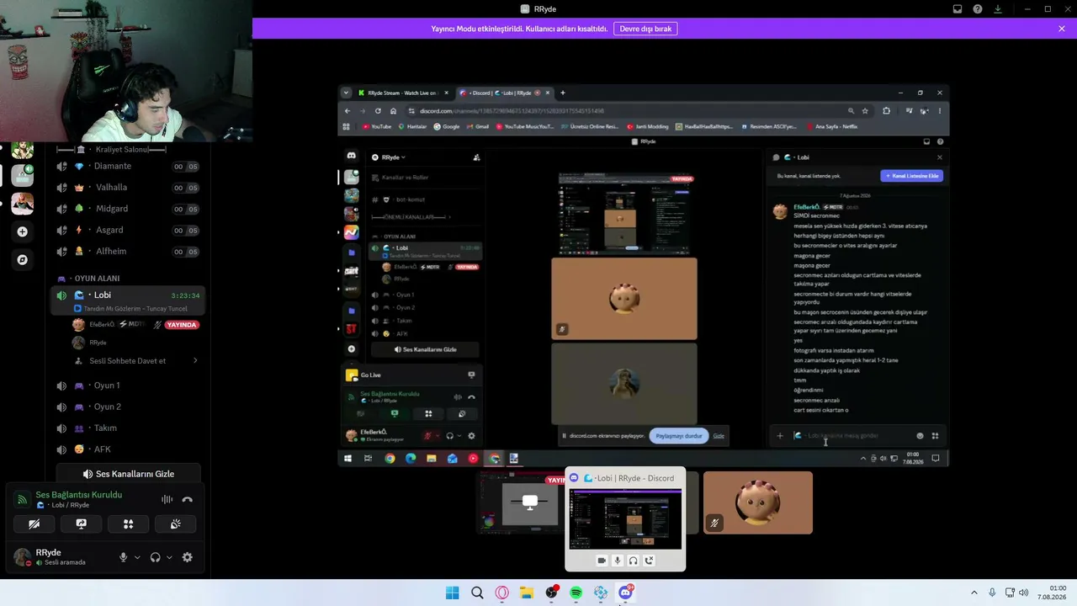This screenshot has width=1077, height=606.
Task: Share your screen from the voice panel
Action: [x=81, y=524]
